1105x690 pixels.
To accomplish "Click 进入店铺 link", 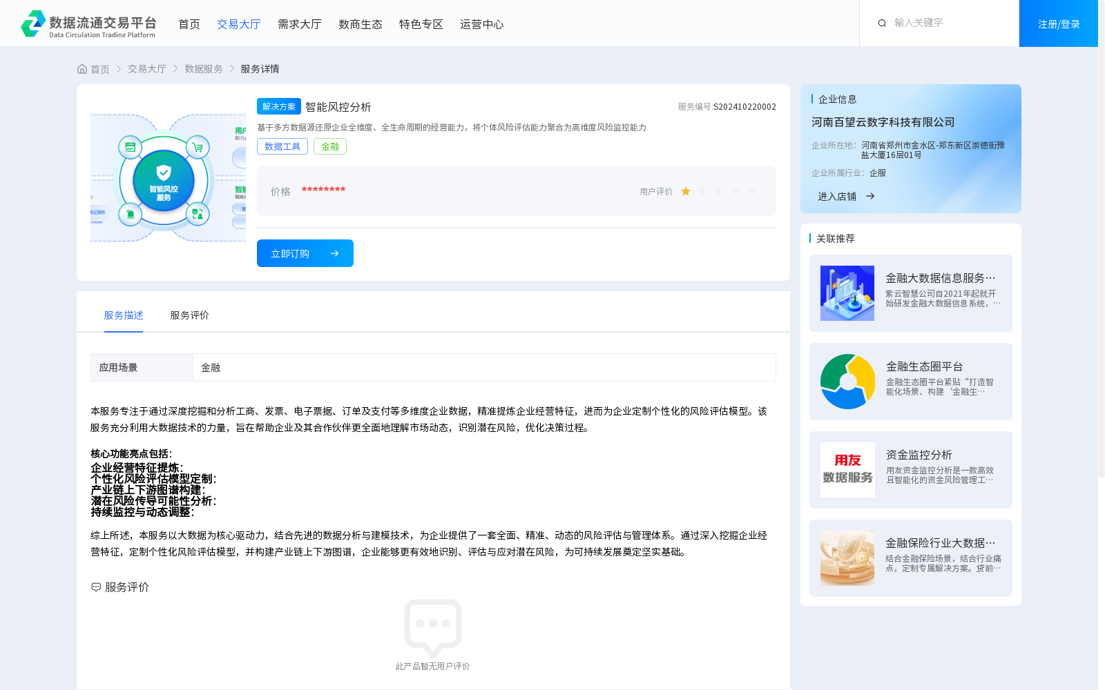I will (837, 197).
